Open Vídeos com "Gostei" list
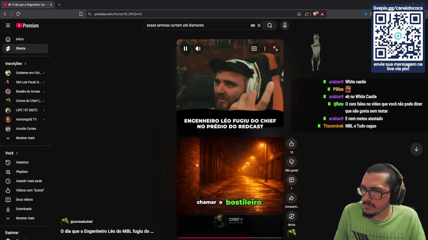428x240 pixels. [26, 190]
